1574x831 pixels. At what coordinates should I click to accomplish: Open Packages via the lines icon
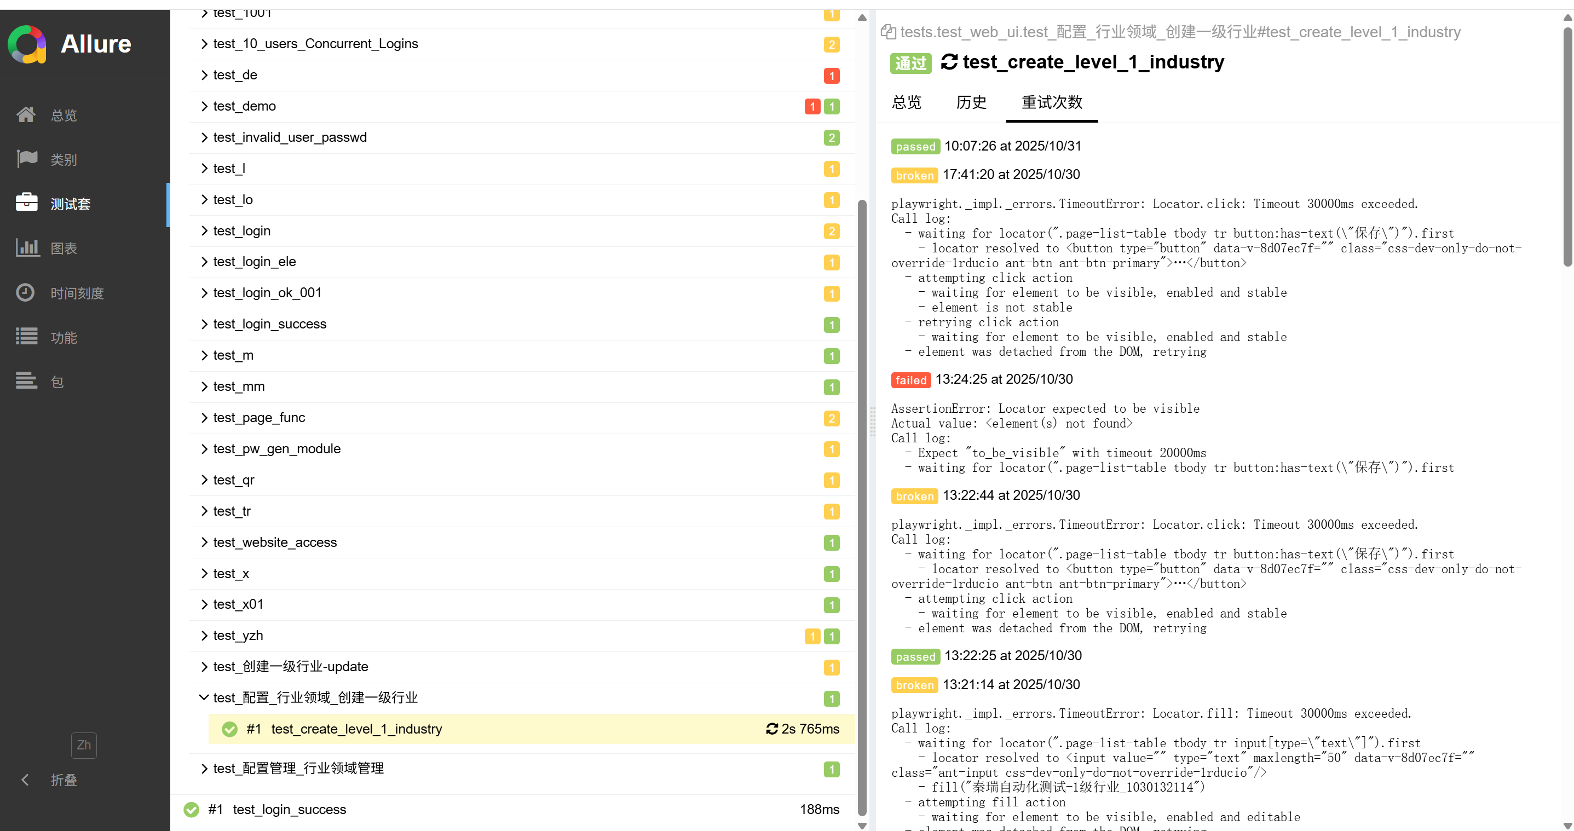[26, 381]
